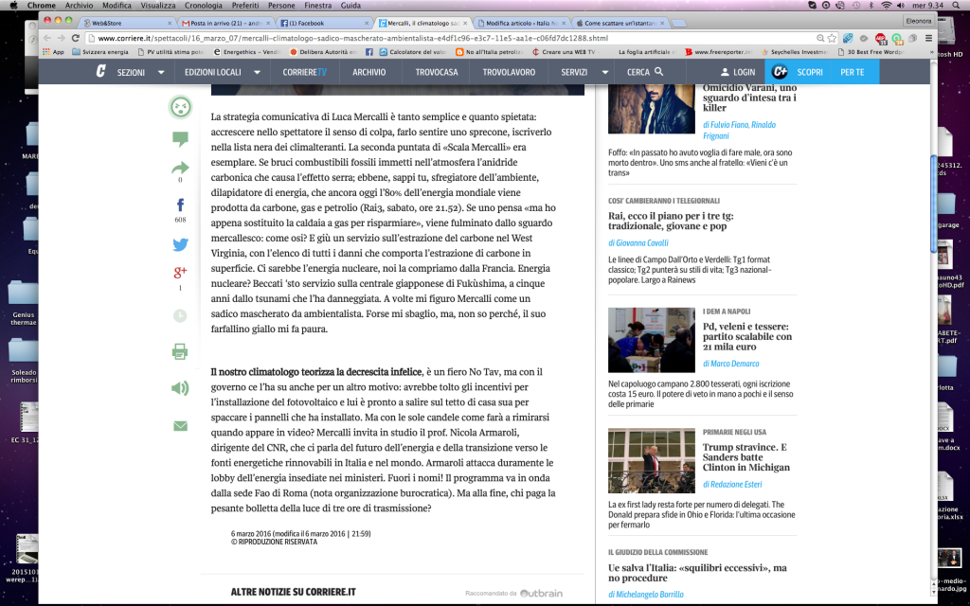Click the Cerca search option

coord(645,72)
